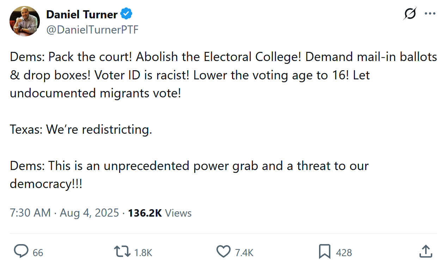Click the blue verified checkmark badge
Screen dimensions: 447x266
pyautogui.click(x=126, y=14)
